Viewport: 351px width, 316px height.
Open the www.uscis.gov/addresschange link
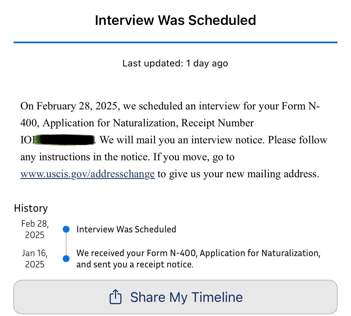[88, 174]
